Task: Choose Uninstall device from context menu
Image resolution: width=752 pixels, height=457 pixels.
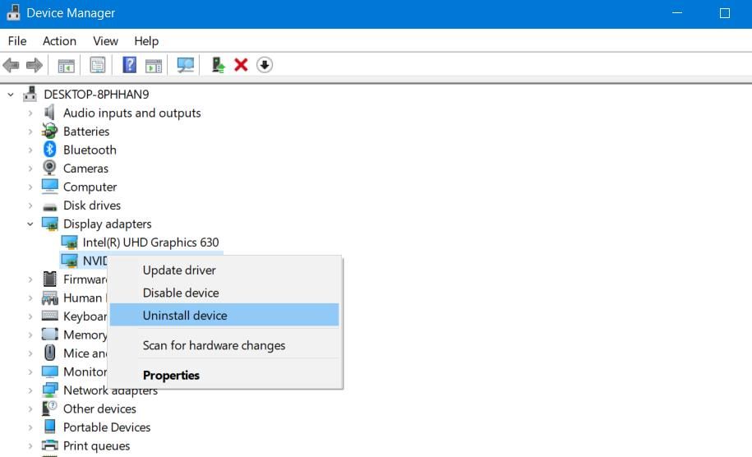Action: pos(185,315)
